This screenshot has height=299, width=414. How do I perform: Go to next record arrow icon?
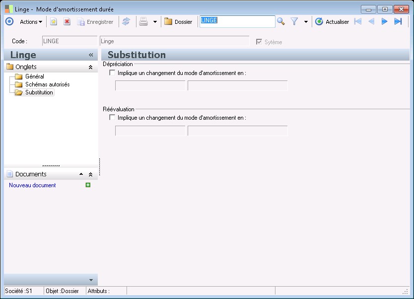(384, 21)
